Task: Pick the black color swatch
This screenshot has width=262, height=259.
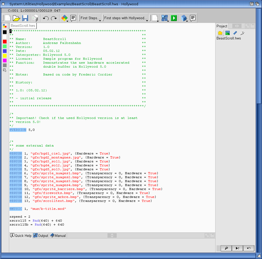Action: tap(5, 32)
